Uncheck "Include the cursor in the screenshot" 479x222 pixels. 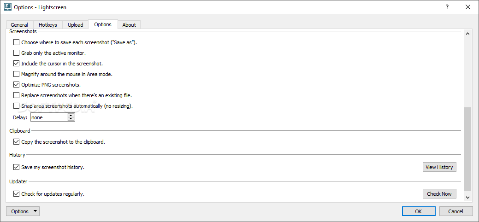coord(16,64)
